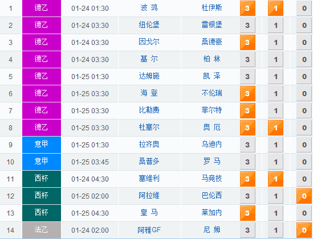Select 0 for 桑普多 vs 罗马

coord(304,162)
